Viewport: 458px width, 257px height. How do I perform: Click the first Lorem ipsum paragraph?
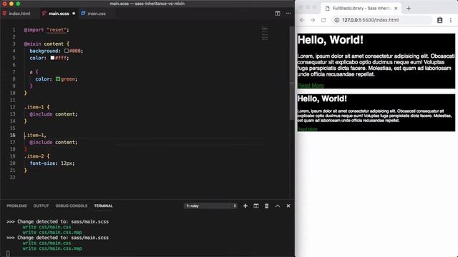coord(376,65)
